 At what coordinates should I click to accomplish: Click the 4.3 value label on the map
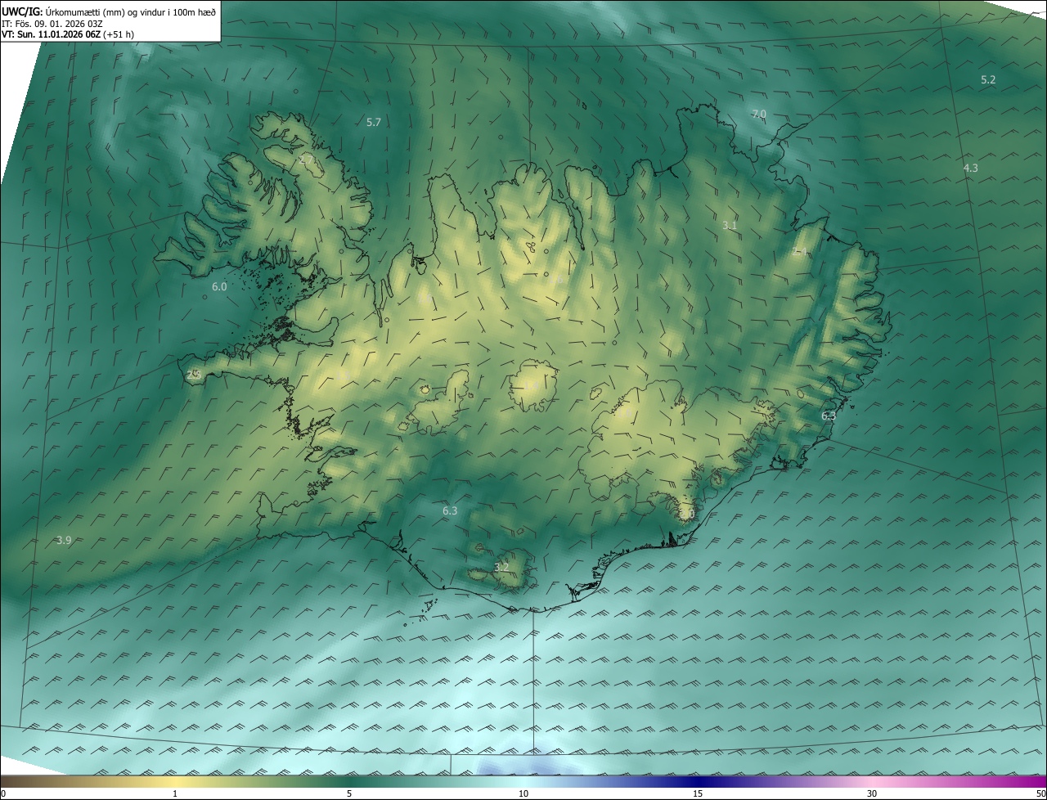[x=970, y=168]
